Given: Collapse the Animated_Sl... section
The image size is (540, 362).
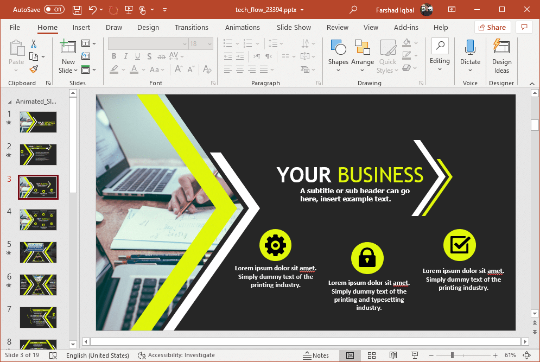Looking at the screenshot, I should pos(10,102).
